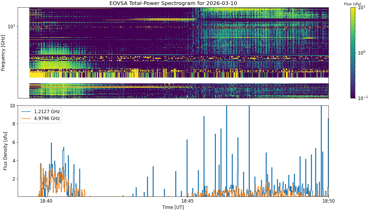Click the spectrogram plot title text
The width and height of the screenshot is (370, 211).
coord(173,3)
